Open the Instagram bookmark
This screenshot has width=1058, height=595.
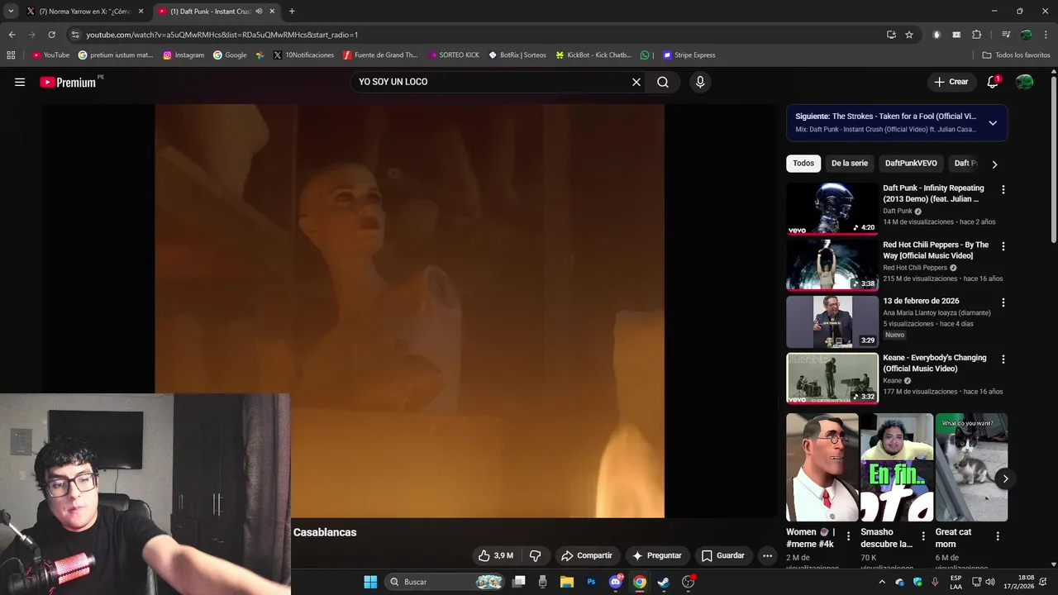183,55
